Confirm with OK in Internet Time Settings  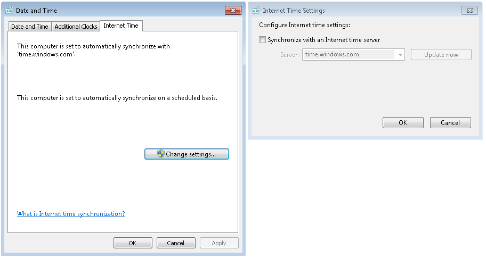pos(403,123)
